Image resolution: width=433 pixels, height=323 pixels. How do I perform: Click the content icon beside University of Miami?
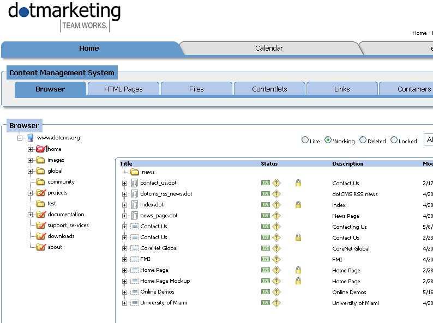(x=134, y=303)
